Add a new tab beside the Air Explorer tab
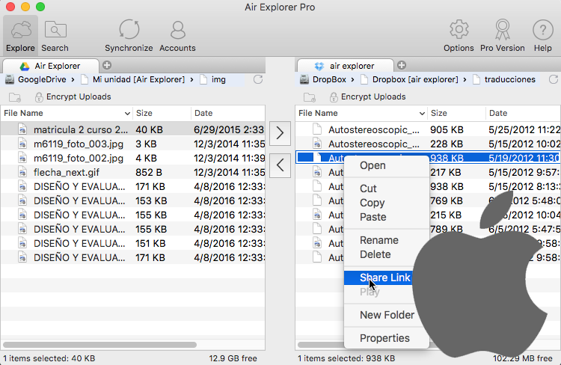The height and width of the screenshot is (365, 561). coord(107,65)
